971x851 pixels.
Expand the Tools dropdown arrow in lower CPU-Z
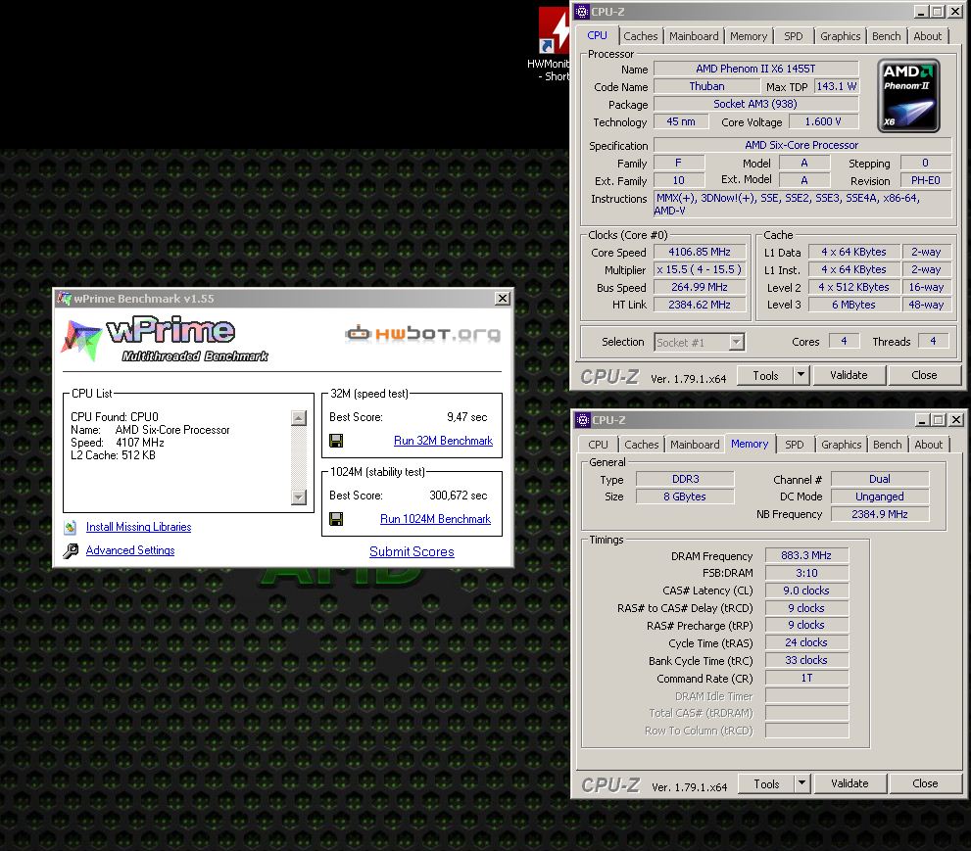pyautogui.click(x=801, y=783)
